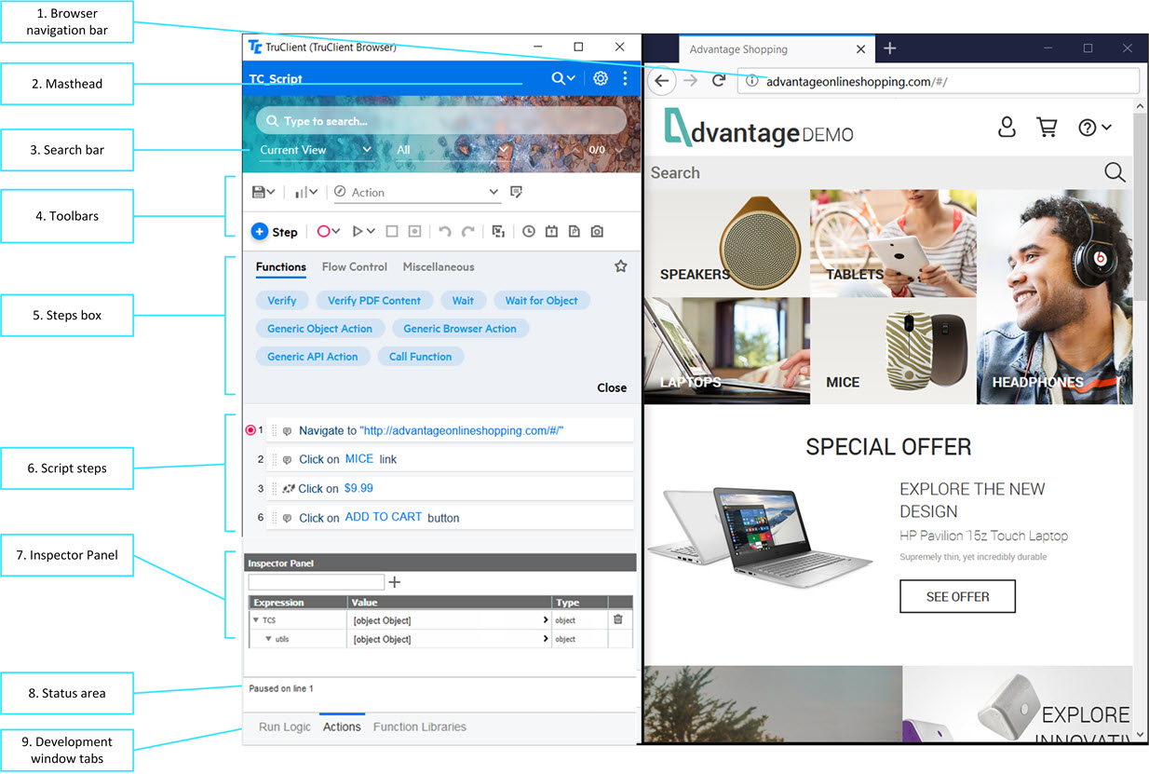Switch to Flow Control tab
Screen dimensions: 1149x774
[x=354, y=267]
